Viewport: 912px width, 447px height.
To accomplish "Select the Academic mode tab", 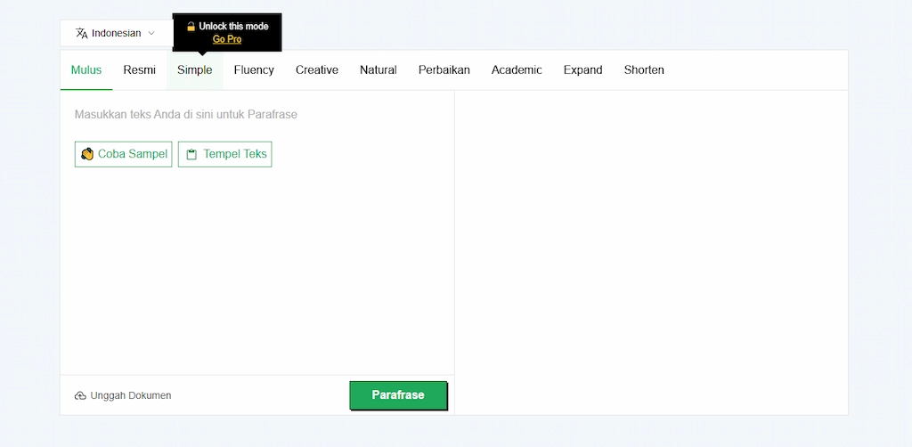I will tap(517, 69).
